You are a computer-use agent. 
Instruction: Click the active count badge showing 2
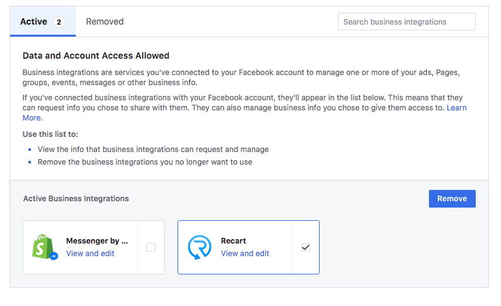coord(59,22)
